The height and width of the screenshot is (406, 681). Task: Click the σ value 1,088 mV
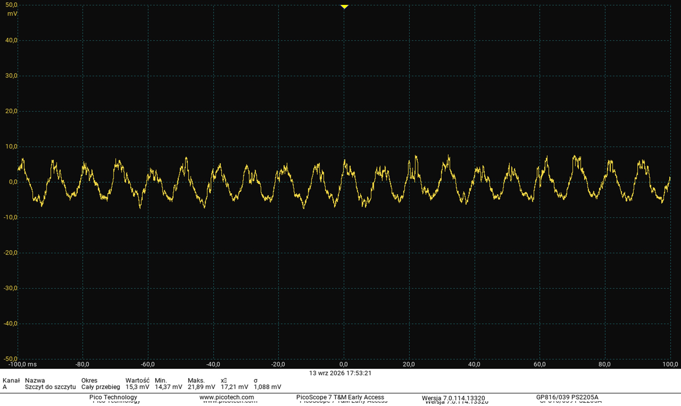tap(267, 387)
